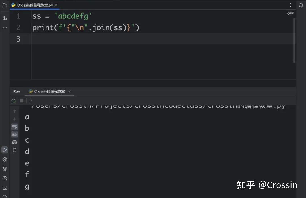The image size is (306, 198).
Task: Stop the running process
Action: click(21, 101)
